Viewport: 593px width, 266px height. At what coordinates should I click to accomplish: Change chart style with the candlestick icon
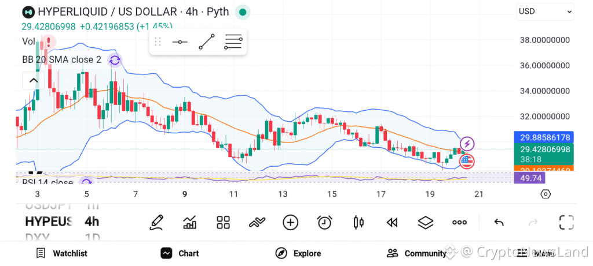point(358,222)
